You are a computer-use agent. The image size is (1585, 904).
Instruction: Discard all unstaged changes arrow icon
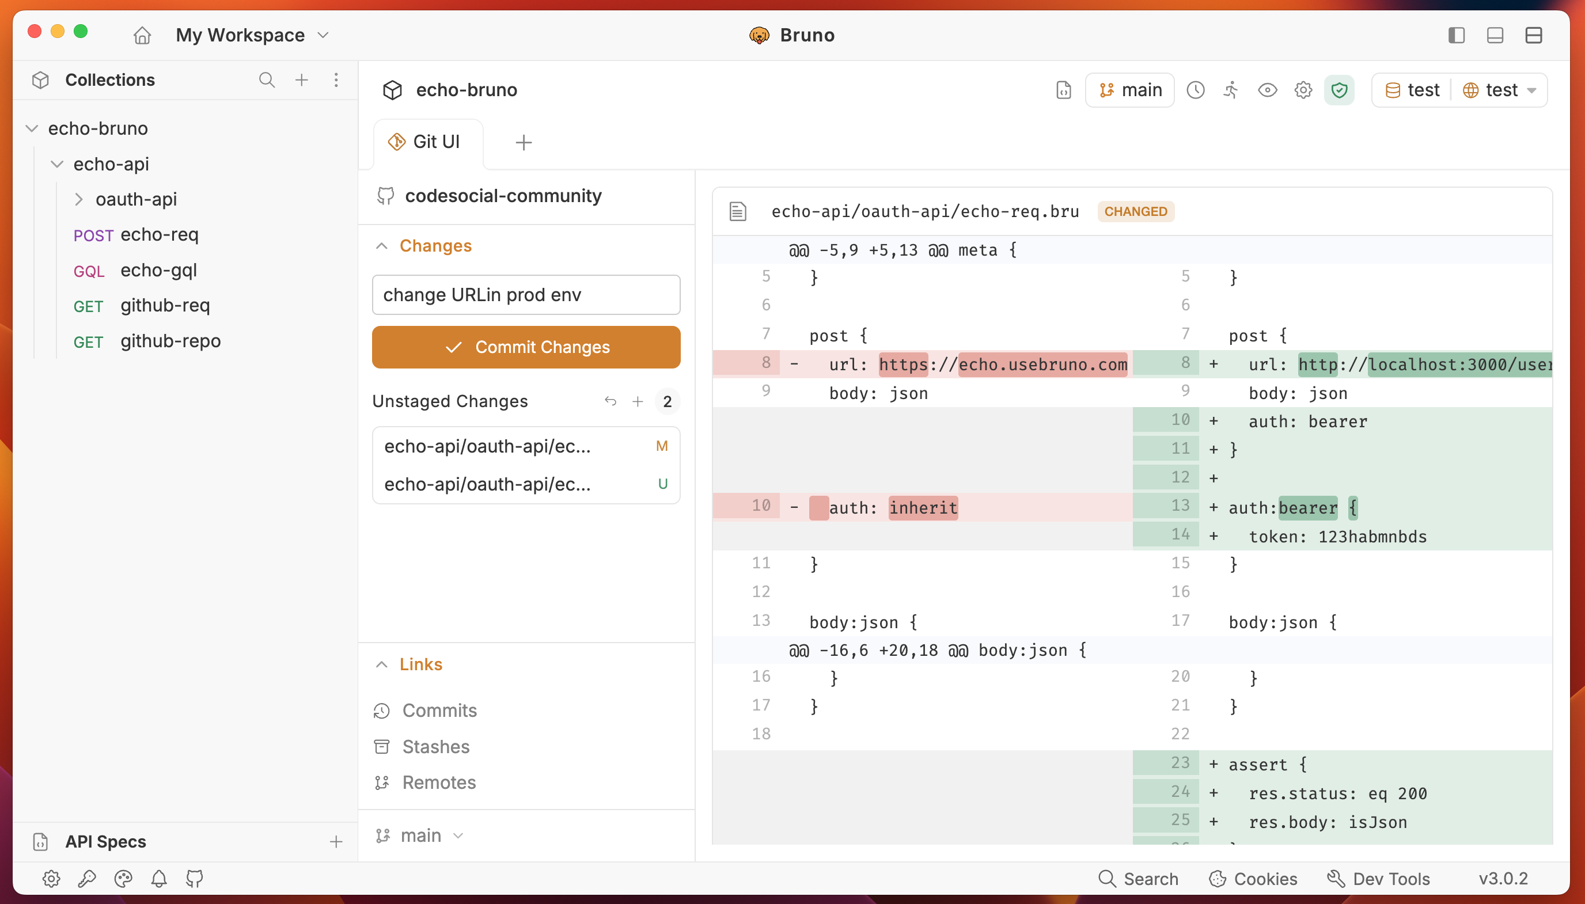click(x=611, y=401)
